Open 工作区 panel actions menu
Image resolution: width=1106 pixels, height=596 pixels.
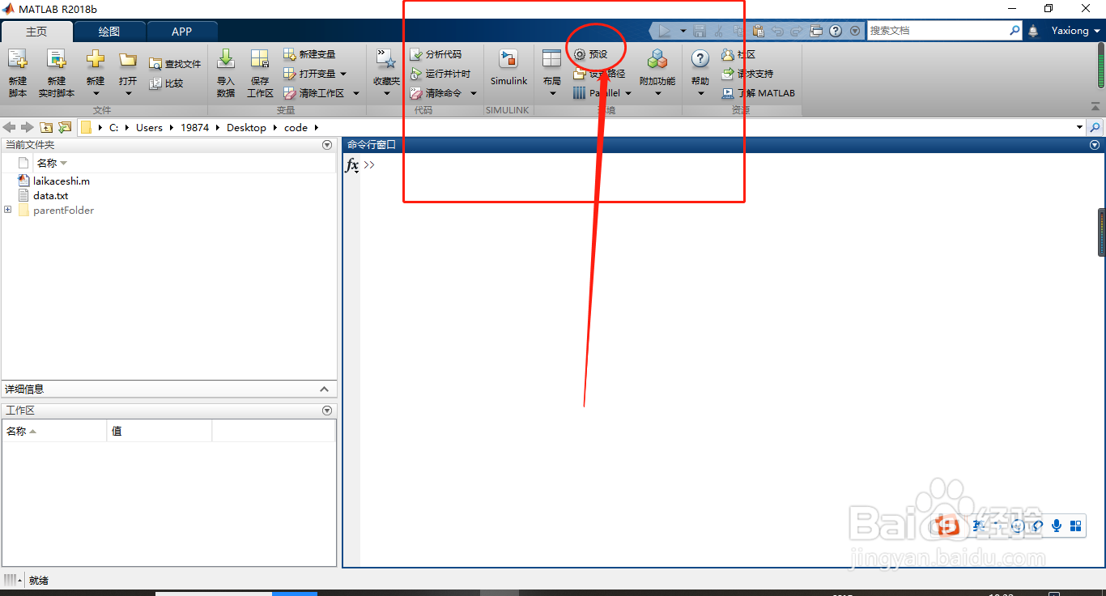point(327,411)
